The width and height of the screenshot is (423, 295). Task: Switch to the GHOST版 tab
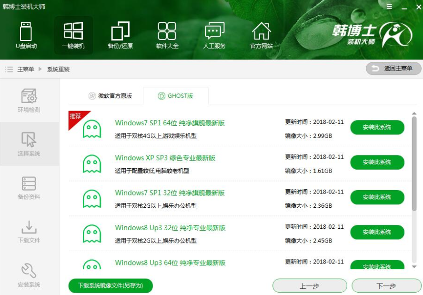[x=176, y=96]
